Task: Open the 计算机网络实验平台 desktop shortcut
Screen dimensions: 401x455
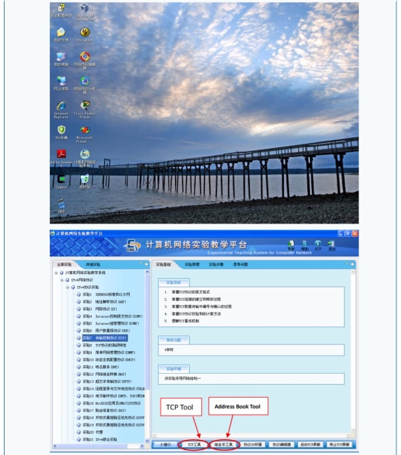Action: pyautogui.click(x=84, y=158)
